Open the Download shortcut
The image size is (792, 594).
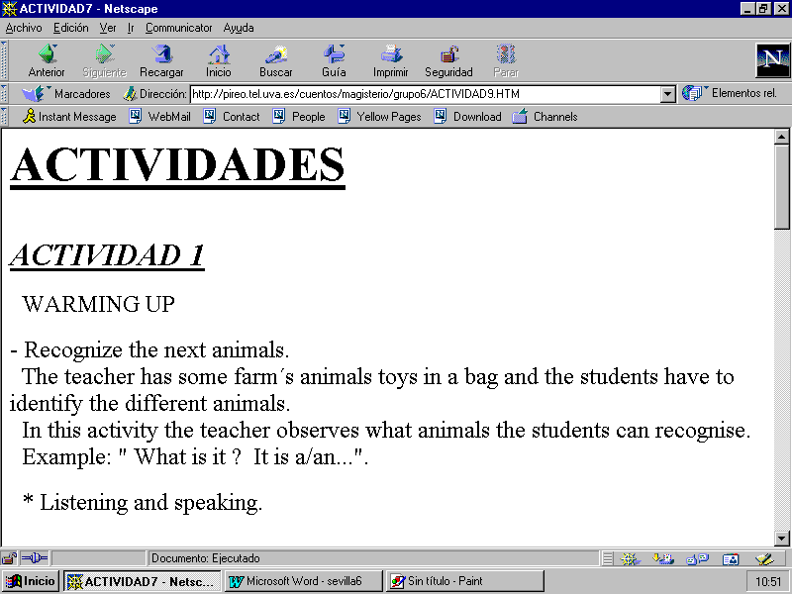point(467,117)
